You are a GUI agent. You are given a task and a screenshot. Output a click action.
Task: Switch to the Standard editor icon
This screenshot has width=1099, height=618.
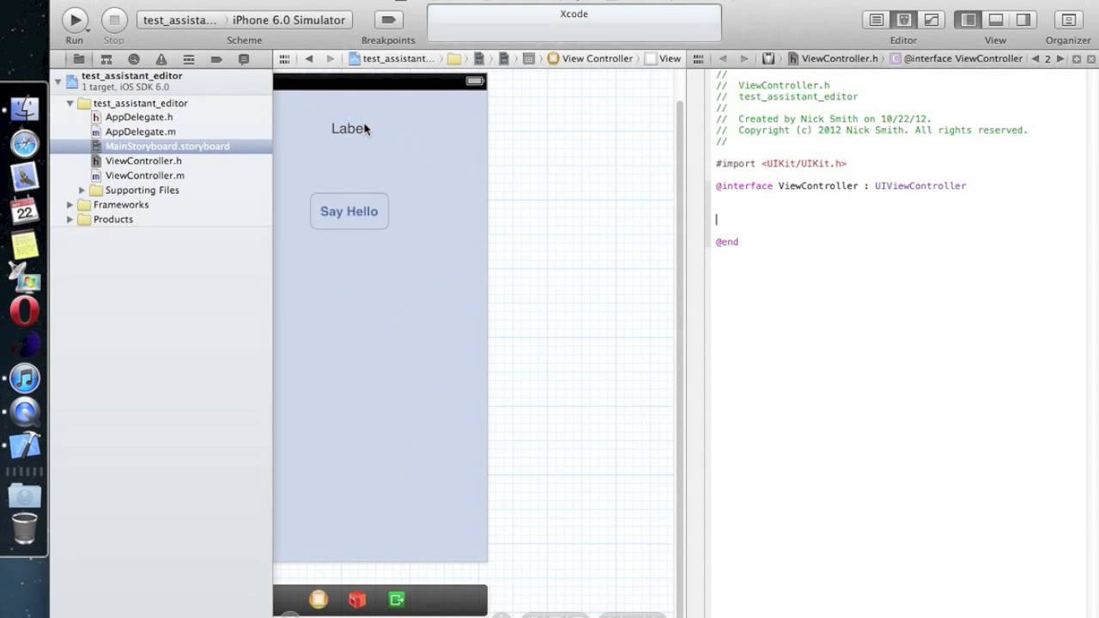pos(877,20)
